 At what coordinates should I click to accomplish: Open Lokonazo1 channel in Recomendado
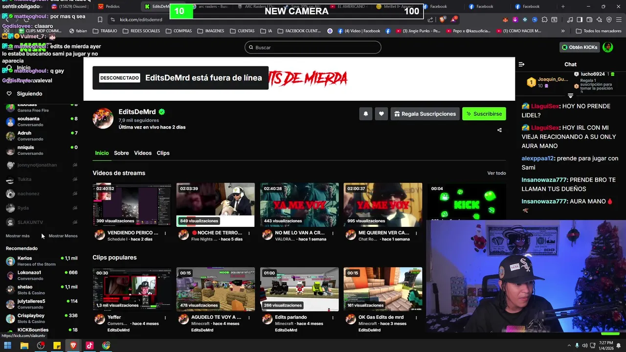(x=41, y=275)
